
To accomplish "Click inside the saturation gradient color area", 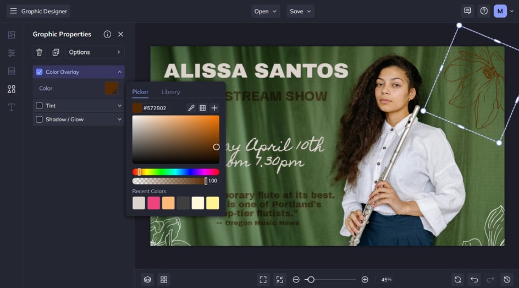I will [x=176, y=139].
